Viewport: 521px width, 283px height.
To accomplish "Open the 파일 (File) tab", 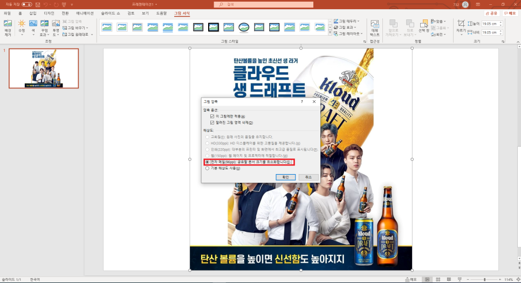I will point(8,13).
